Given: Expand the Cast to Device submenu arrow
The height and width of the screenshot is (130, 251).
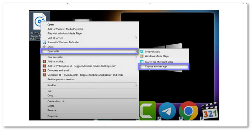Looking at the screenshot, I should pos(136,38).
